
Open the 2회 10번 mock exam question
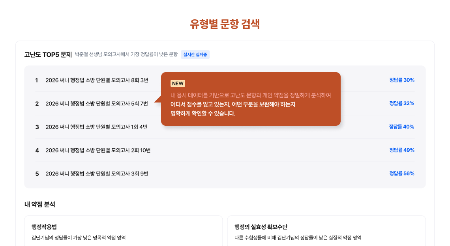point(98,150)
